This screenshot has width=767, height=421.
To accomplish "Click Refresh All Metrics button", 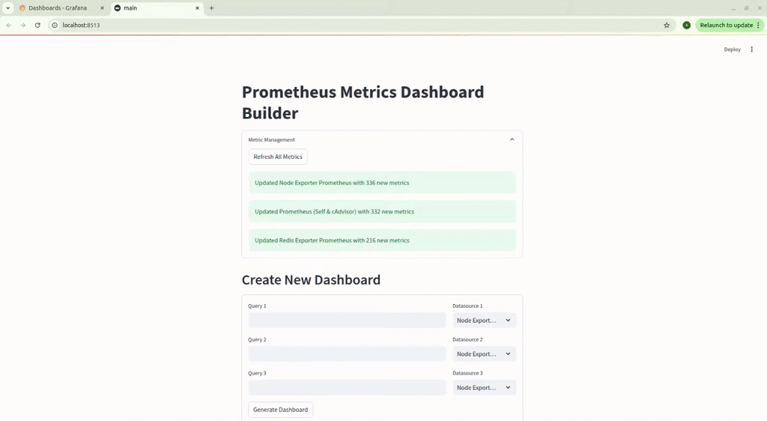I will click(278, 157).
